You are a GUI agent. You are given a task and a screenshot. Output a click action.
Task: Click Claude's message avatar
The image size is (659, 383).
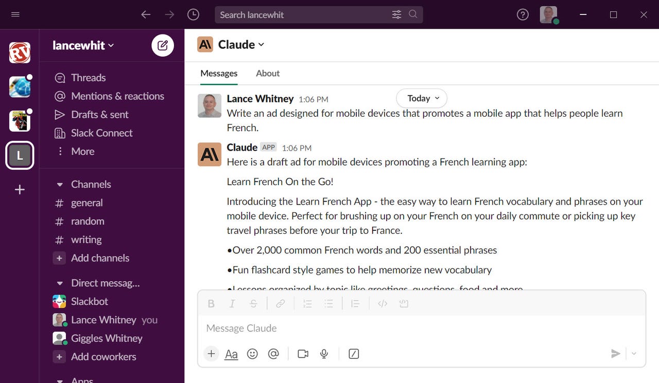[210, 154]
